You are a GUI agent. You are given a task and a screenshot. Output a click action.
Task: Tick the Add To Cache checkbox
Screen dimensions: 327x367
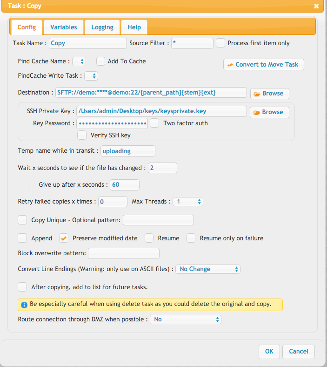coord(100,61)
